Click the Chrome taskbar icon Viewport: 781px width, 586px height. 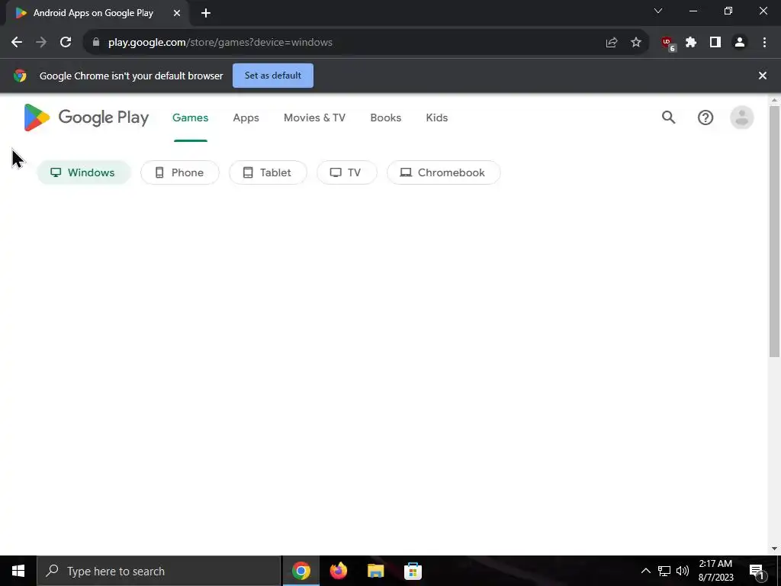click(x=301, y=571)
